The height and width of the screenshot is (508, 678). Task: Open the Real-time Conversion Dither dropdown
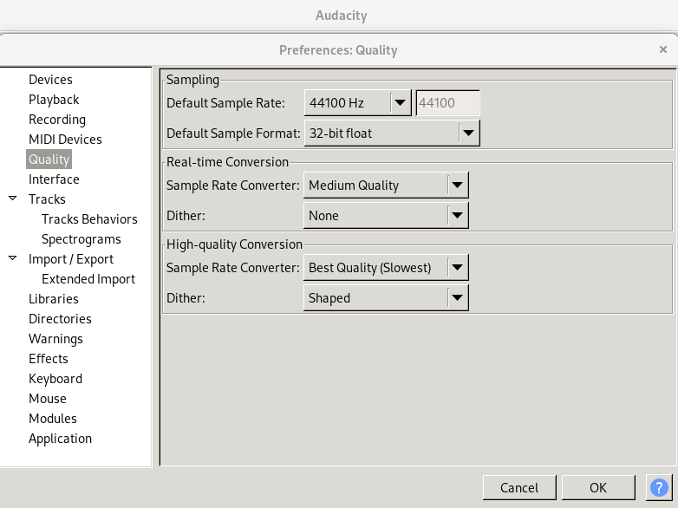[386, 215]
